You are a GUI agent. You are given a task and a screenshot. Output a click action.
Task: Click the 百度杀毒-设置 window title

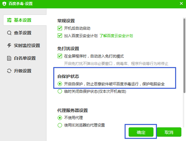(x=20, y=4)
